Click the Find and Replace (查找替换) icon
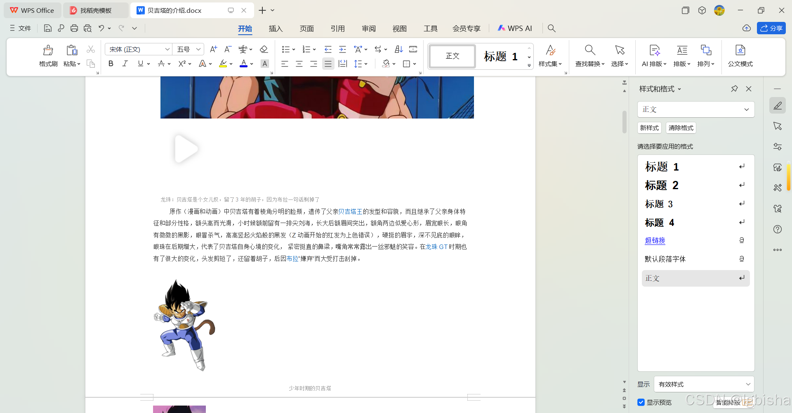 point(590,50)
